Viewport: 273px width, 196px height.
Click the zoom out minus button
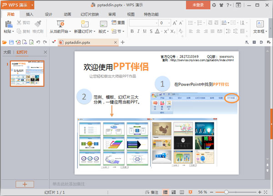pos(212,192)
